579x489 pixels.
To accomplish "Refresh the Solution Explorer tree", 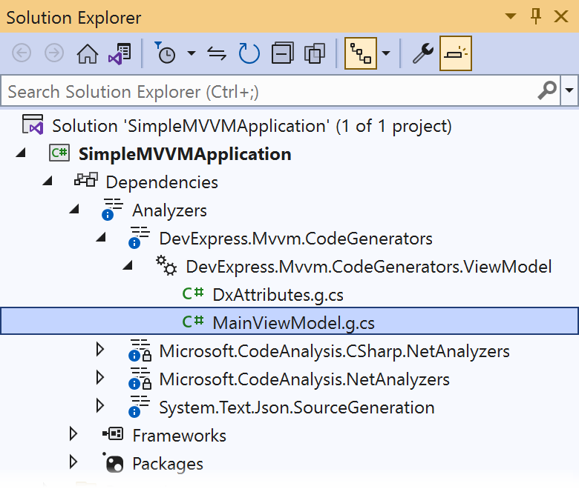I will click(249, 53).
